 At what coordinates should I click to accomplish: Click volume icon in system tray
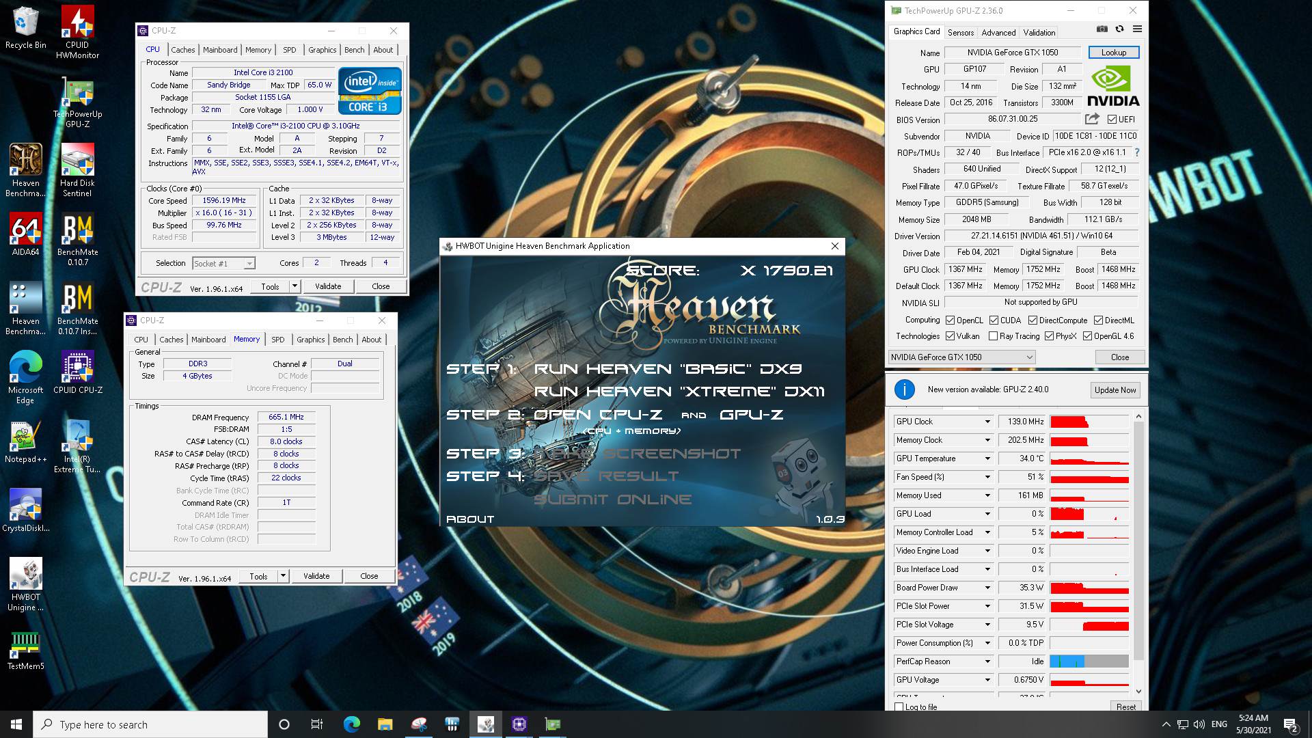(x=1199, y=724)
